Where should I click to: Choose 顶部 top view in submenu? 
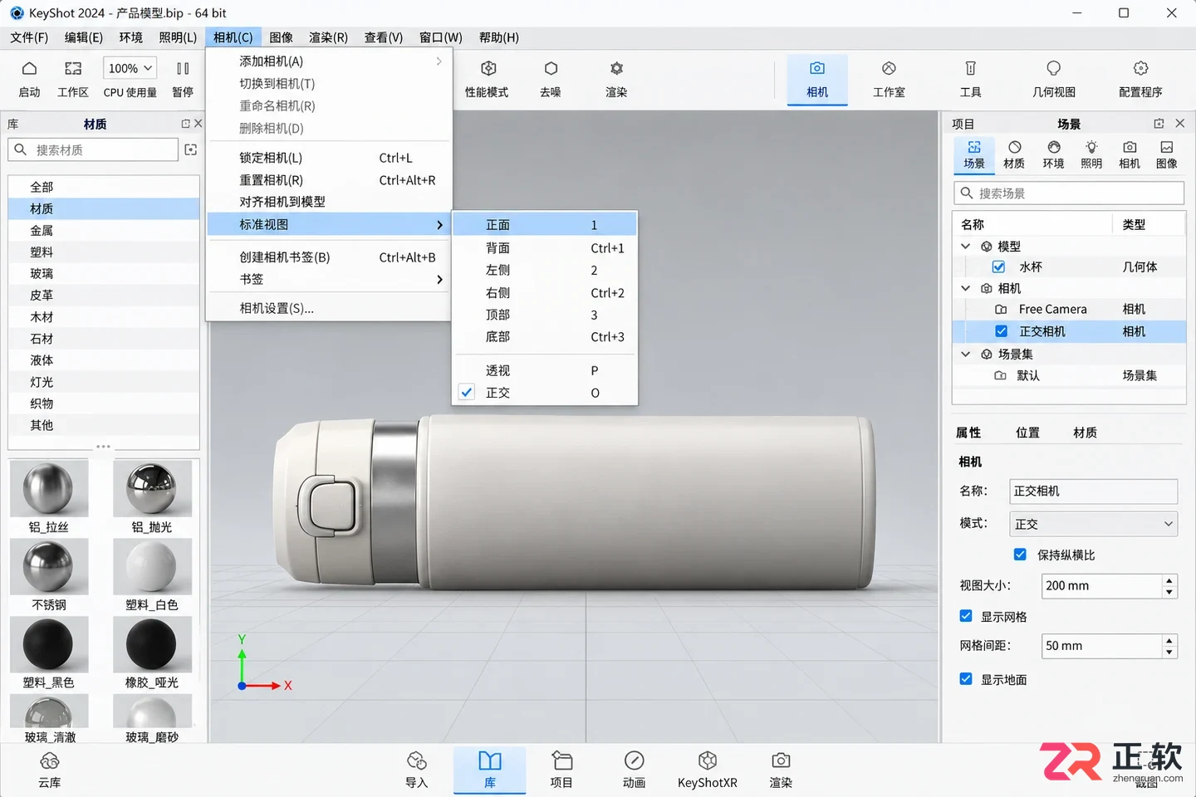(x=545, y=315)
